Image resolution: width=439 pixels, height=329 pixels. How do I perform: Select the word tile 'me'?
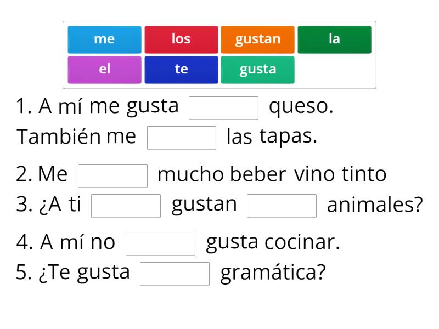click(x=104, y=39)
